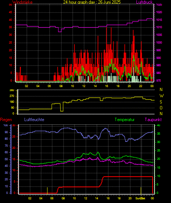Click the 985 pressure axis value

click(x=159, y=65)
